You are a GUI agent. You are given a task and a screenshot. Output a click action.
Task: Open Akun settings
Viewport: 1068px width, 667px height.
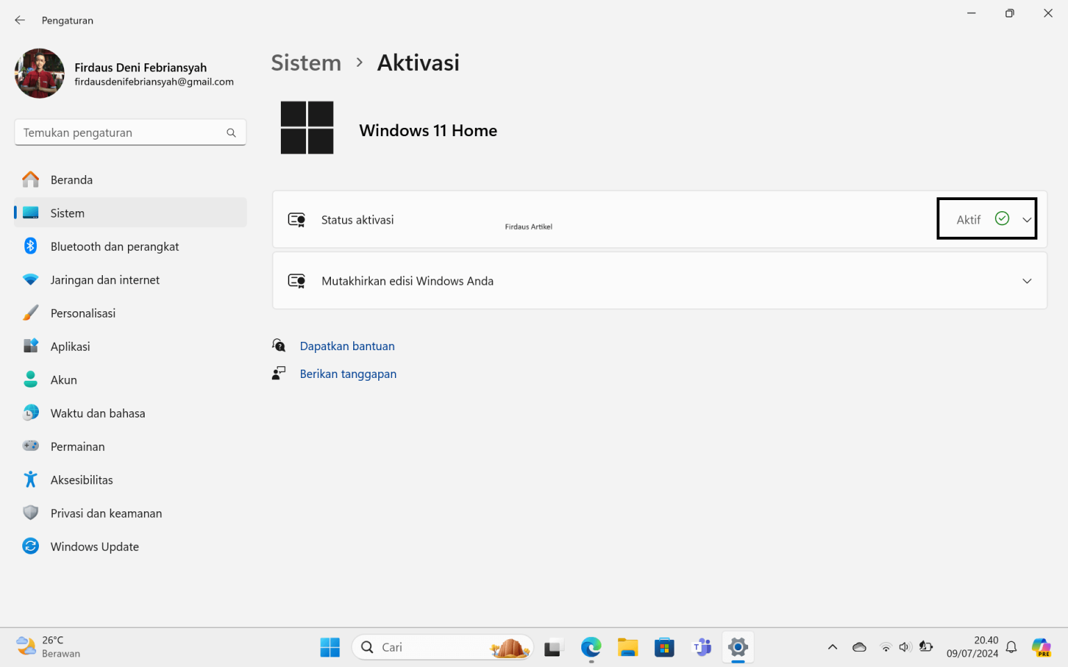coord(63,379)
